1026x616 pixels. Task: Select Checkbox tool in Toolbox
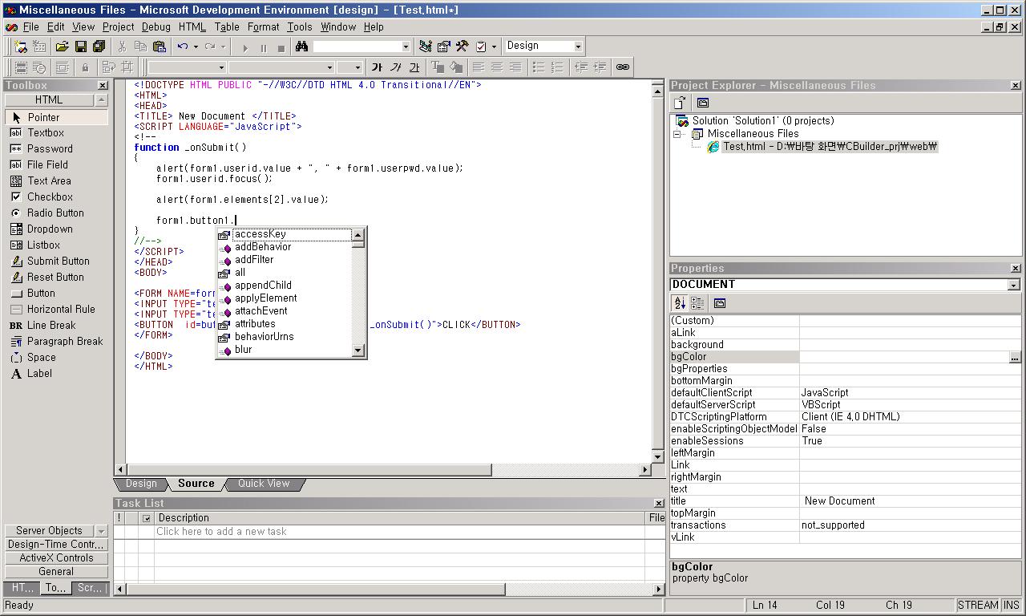pyautogui.click(x=56, y=197)
